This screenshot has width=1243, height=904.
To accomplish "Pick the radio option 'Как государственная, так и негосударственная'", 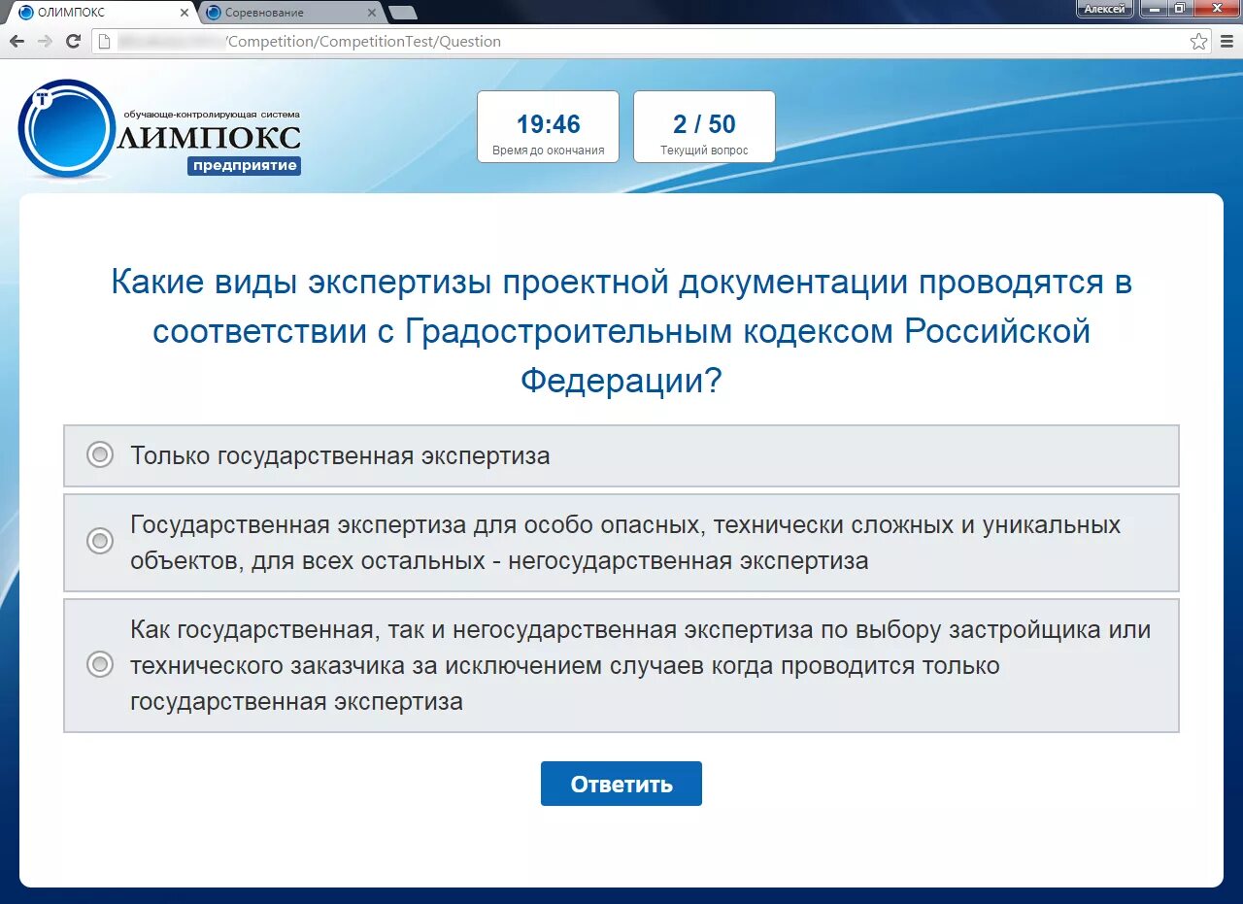I will (100, 664).
